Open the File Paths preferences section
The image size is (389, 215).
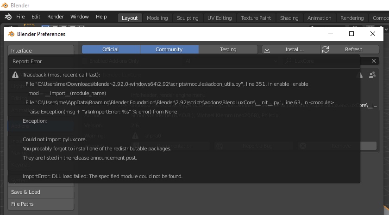(x=41, y=204)
